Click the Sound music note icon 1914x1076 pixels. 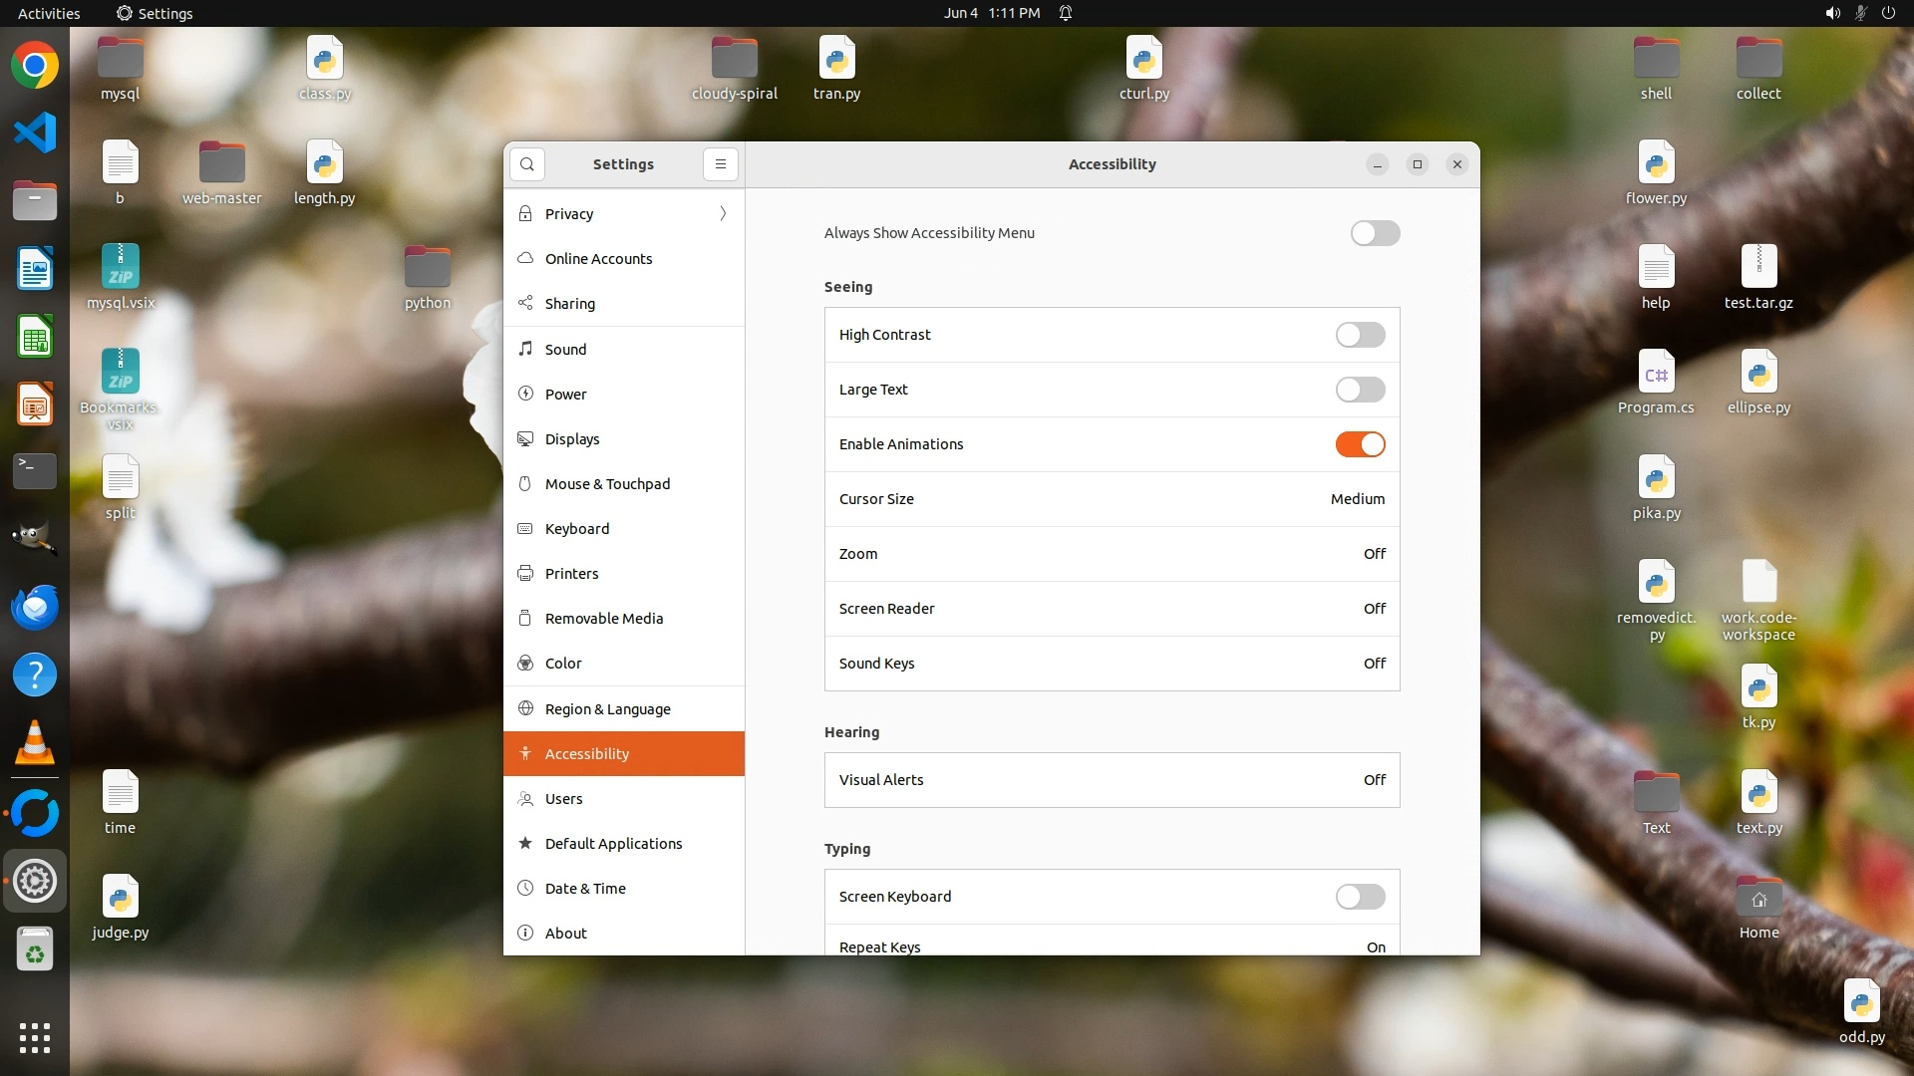(x=525, y=349)
